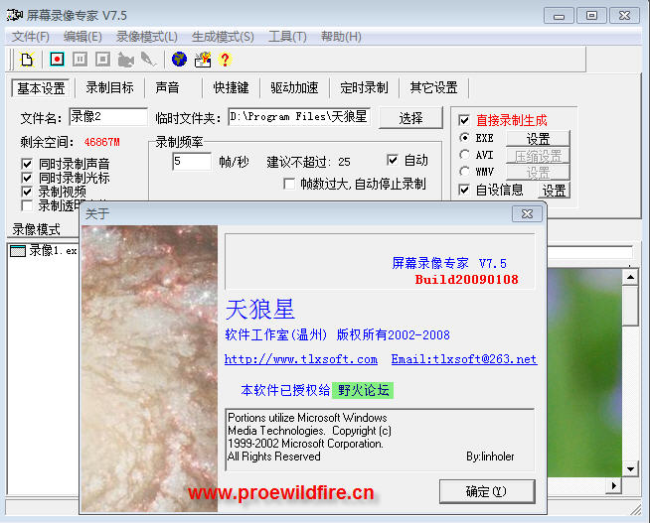This screenshot has height=523, width=650.
Task: Toggle the 同时录制声音 checkbox
Action: tap(28, 164)
